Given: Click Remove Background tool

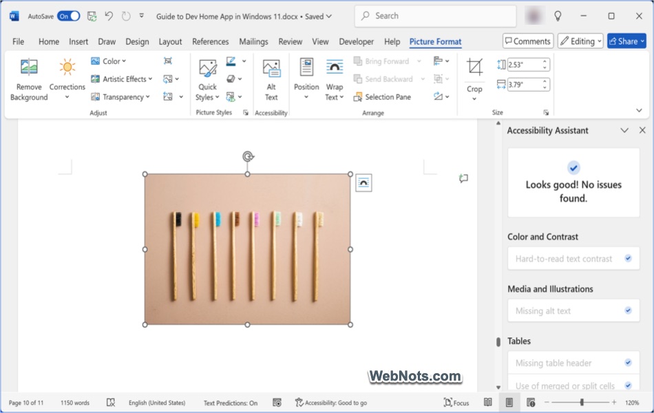Looking at the screenshot, I should pos(29,80).
